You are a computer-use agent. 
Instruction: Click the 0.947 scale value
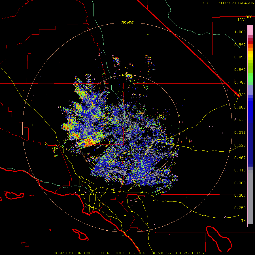[x=240, y=44]
